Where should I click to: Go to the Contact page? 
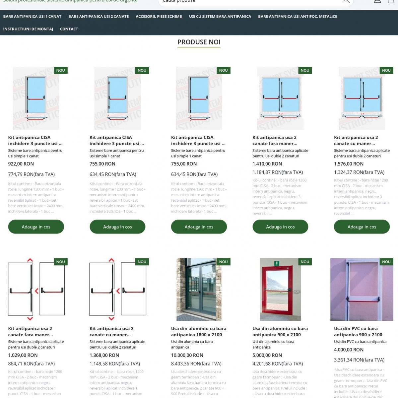[69, 29]
